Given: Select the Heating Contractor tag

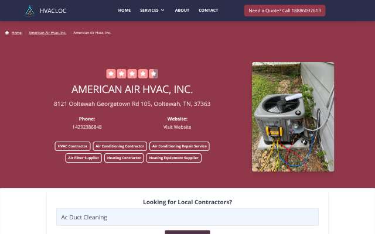Looking at the screenshot, I should click(x=124, y=158).
